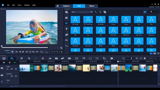Open Subtitle Editor

69,58
